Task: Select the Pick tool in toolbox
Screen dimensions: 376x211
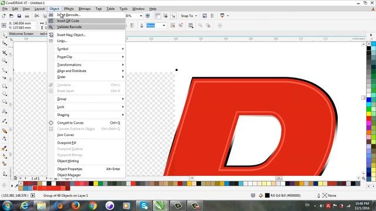Action: 4,35
